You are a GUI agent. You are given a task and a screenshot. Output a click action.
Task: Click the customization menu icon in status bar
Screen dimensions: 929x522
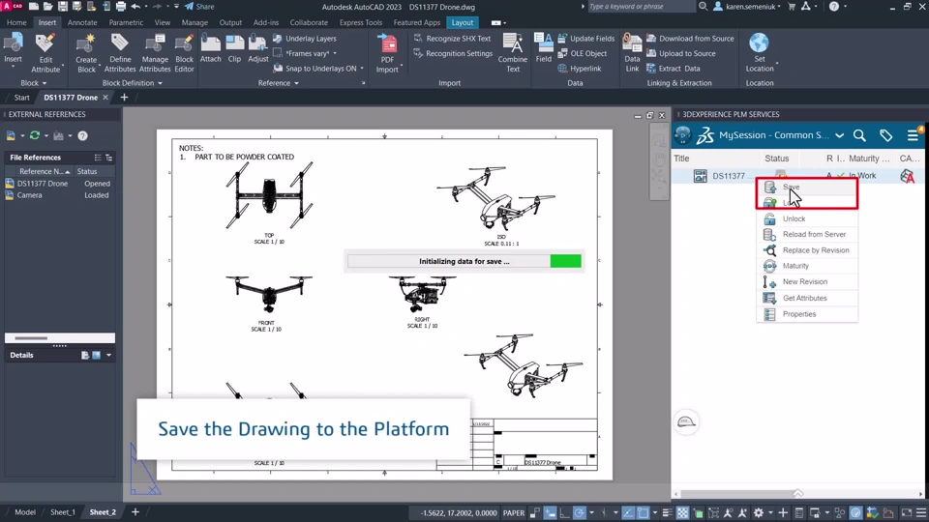tap(920, 513)
